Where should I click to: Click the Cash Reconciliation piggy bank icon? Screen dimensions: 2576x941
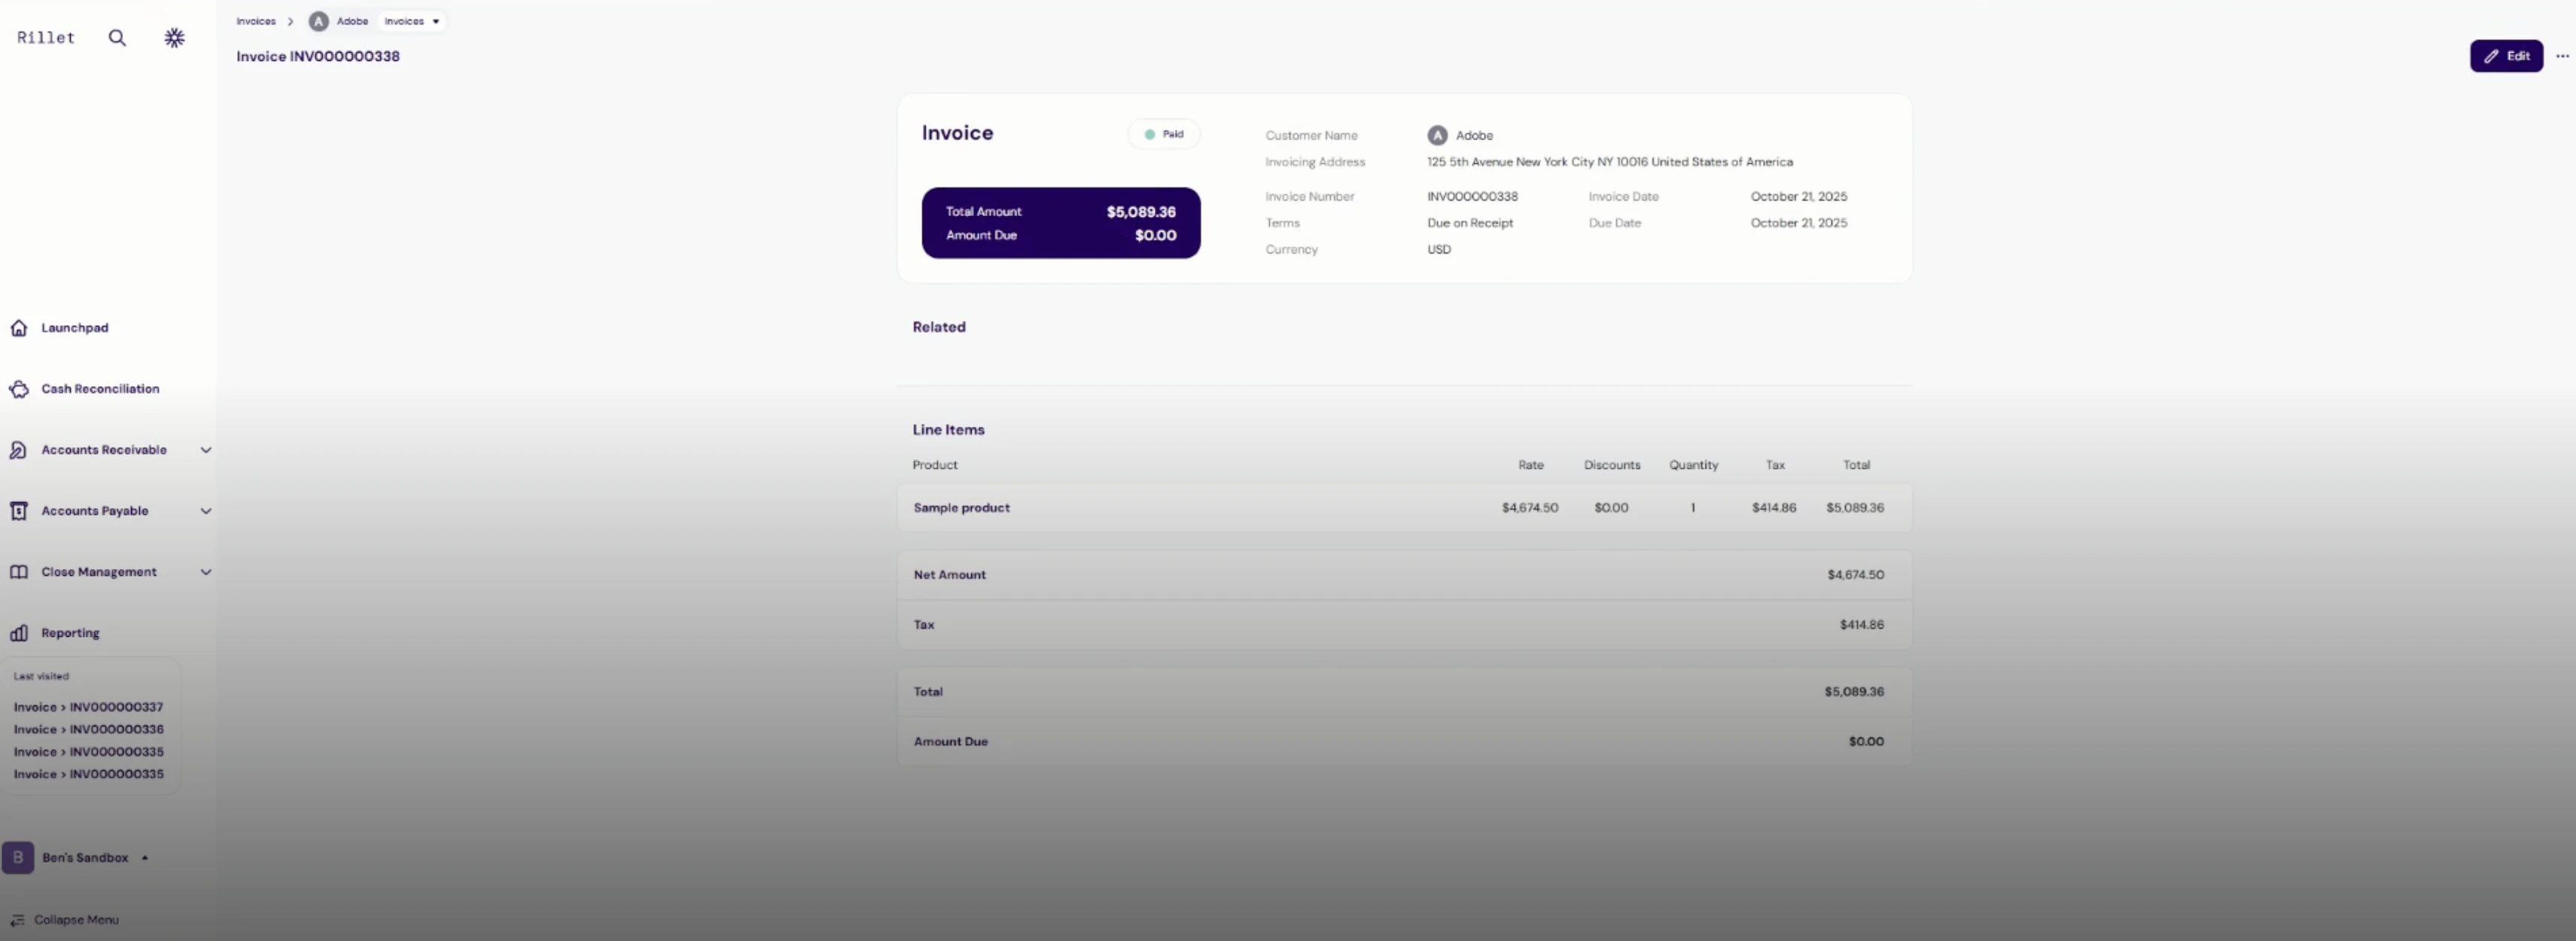click(19, 389)
